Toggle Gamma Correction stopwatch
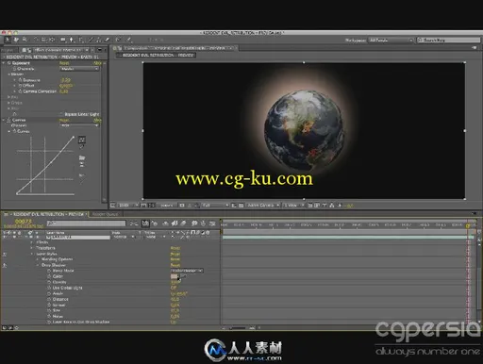Screen dimensions: 483x364 tap(20, 91)
